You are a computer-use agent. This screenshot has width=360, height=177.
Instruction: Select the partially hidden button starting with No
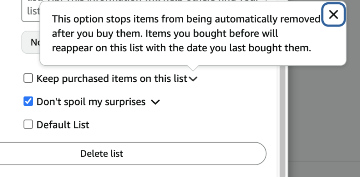point(31,42)
